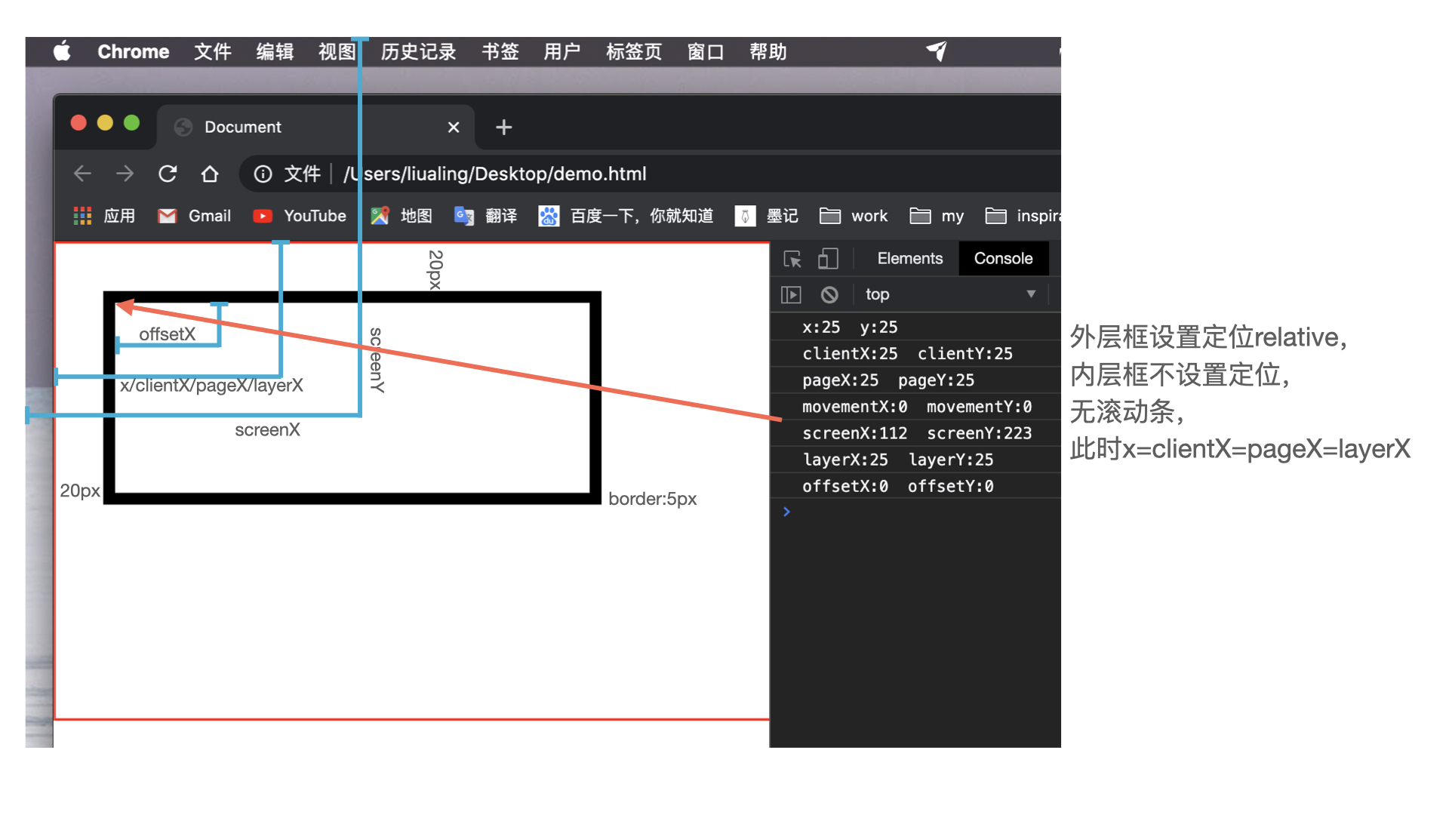Switch to the Elements tab in DevTools
1449x815 pixels.
[909, 259]
